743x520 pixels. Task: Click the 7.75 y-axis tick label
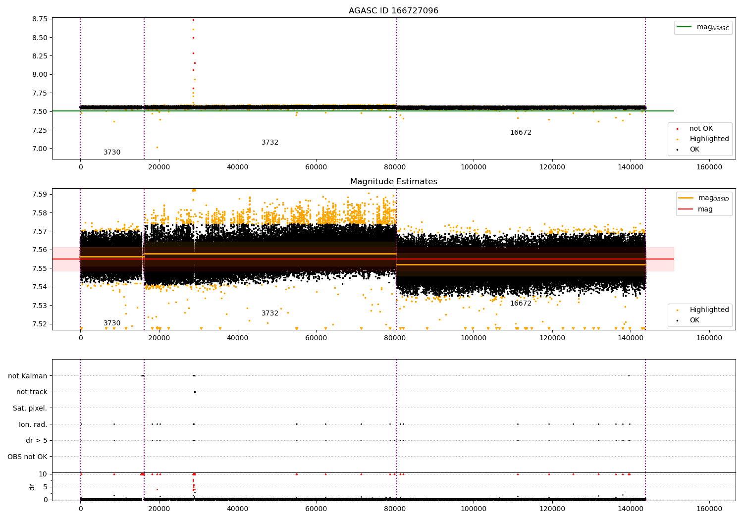[x=39, y=93]
